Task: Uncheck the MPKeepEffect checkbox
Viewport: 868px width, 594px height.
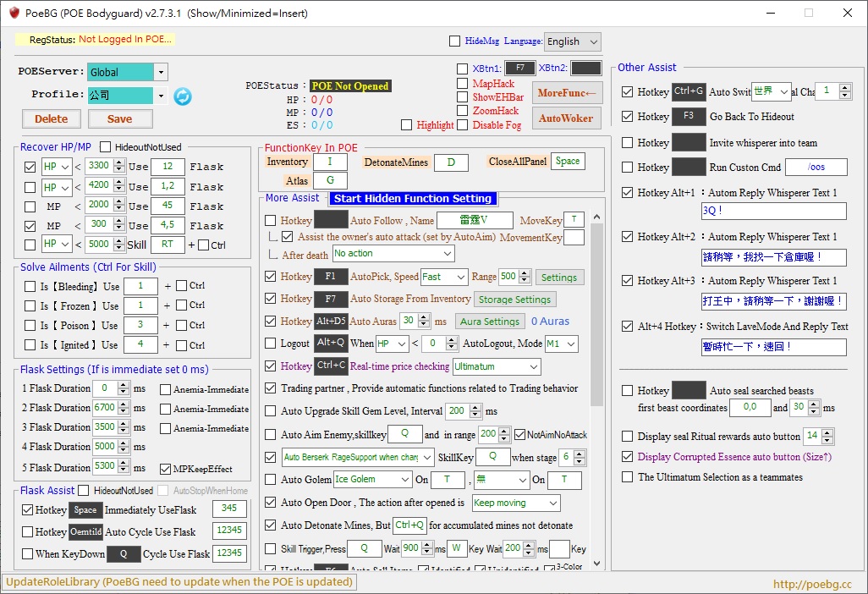Action: (x=165, y=469)
